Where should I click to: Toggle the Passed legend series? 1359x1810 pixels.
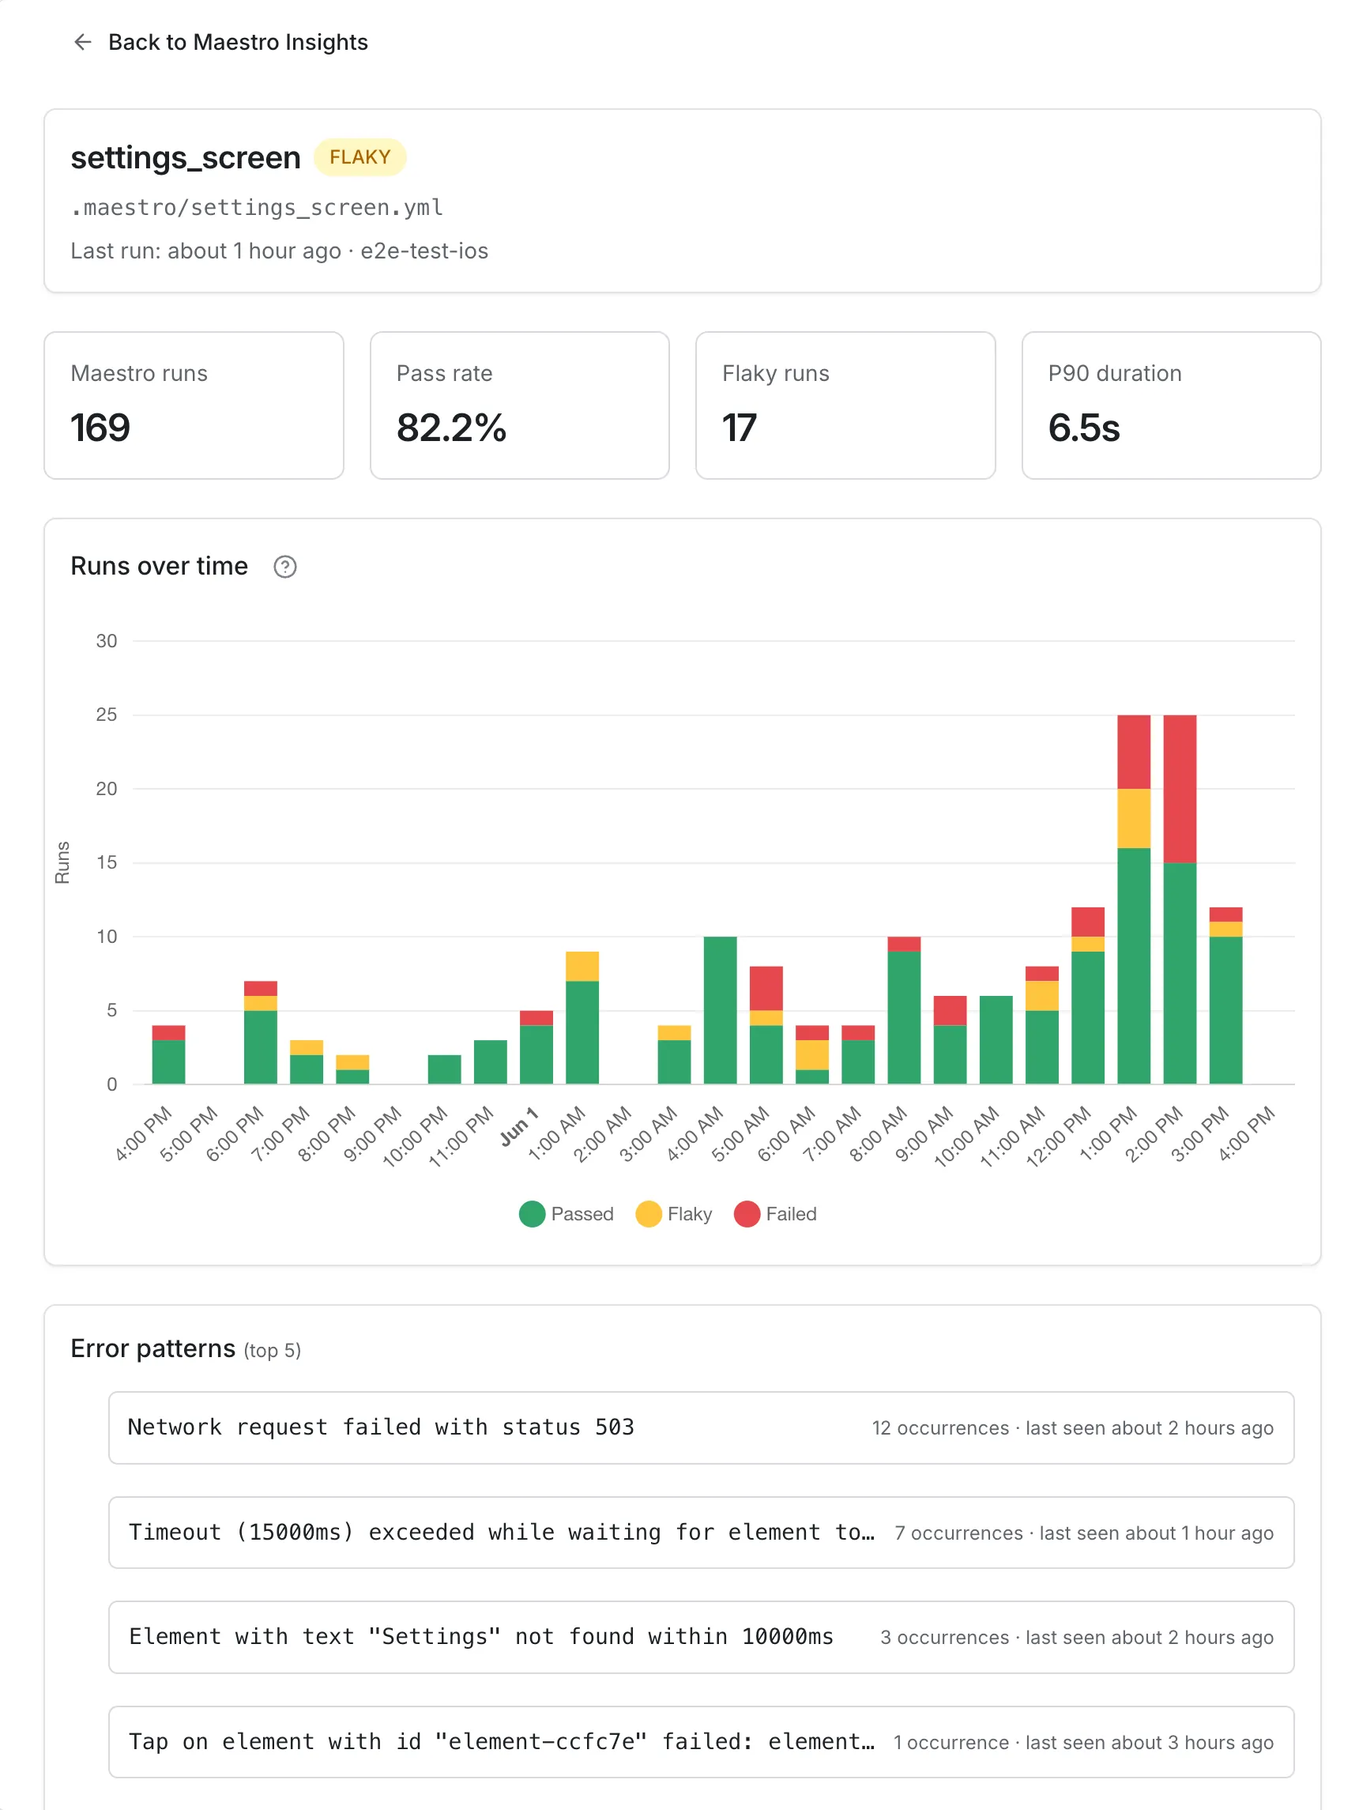pos(567,1213)
